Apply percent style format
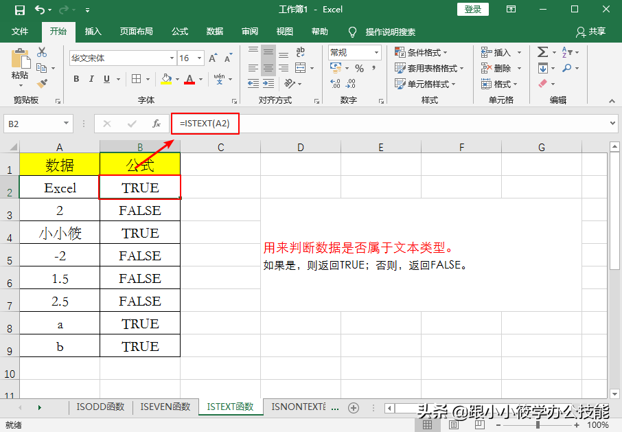This screenshot has width=622, height=432. (x=359, y=68)
